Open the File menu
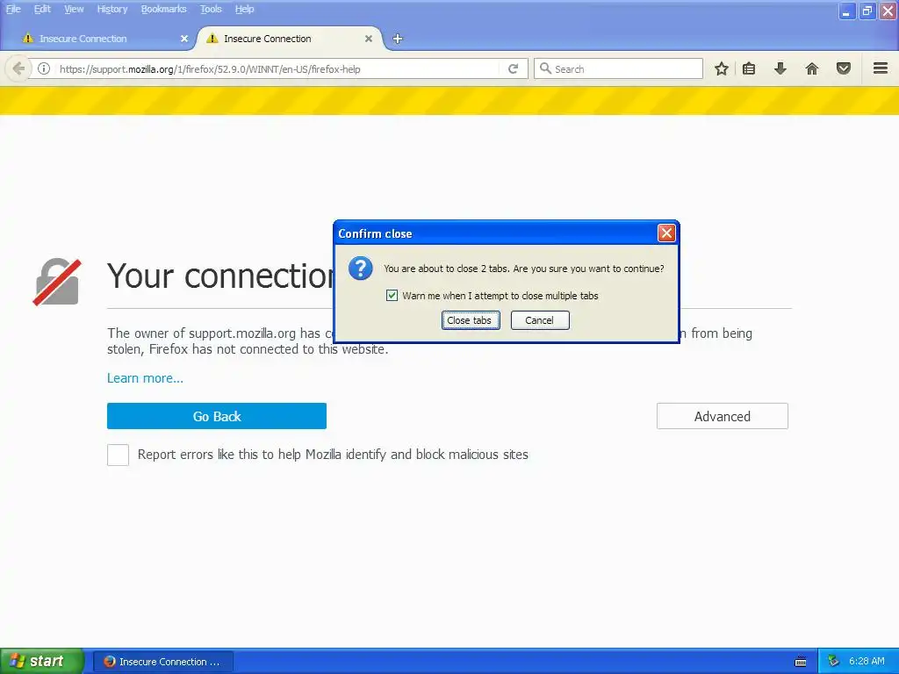Screen dimensions: 899x674 coord(13,9)
